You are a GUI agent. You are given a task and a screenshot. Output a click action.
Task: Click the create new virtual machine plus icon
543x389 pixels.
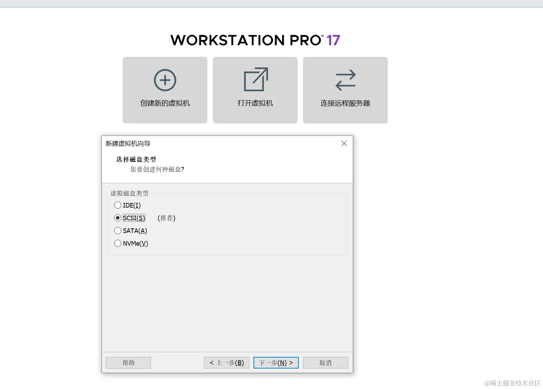tap(165, 80)
